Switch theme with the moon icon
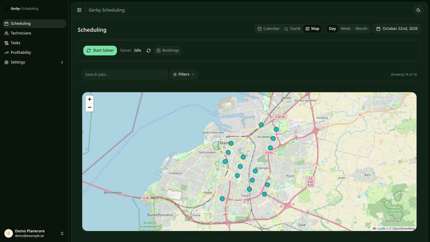 pyautogui.click(x=418, y=10)
